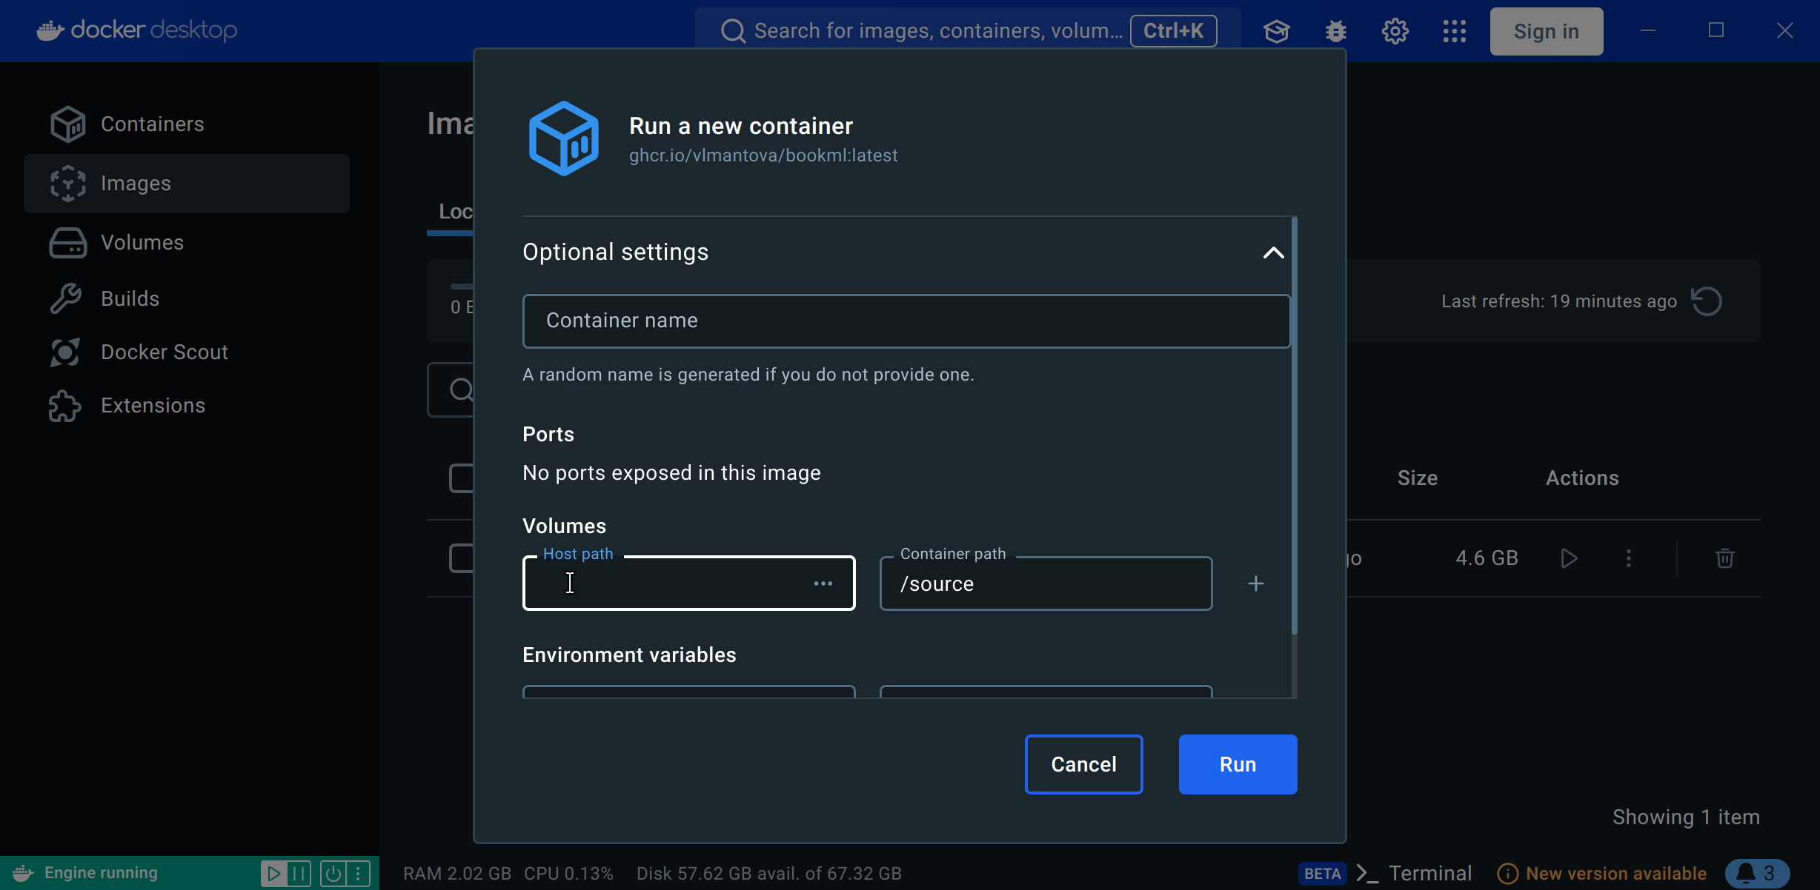Go to Containers in the sidebar
This screenshot has width=1820, height=890.
(x=152, y=124)
